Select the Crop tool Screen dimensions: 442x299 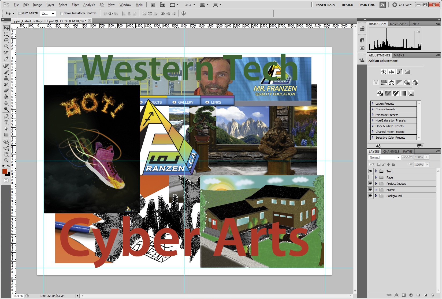6,52
